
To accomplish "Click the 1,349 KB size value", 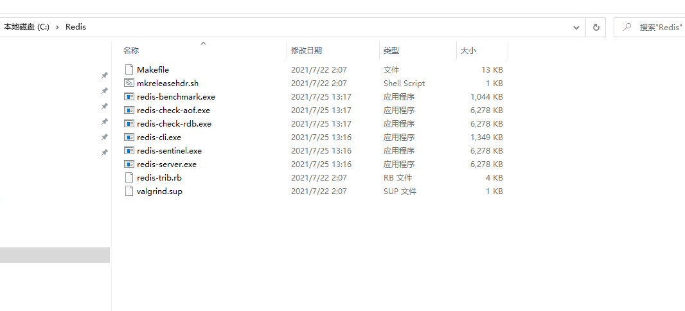I will pos(486,137).
